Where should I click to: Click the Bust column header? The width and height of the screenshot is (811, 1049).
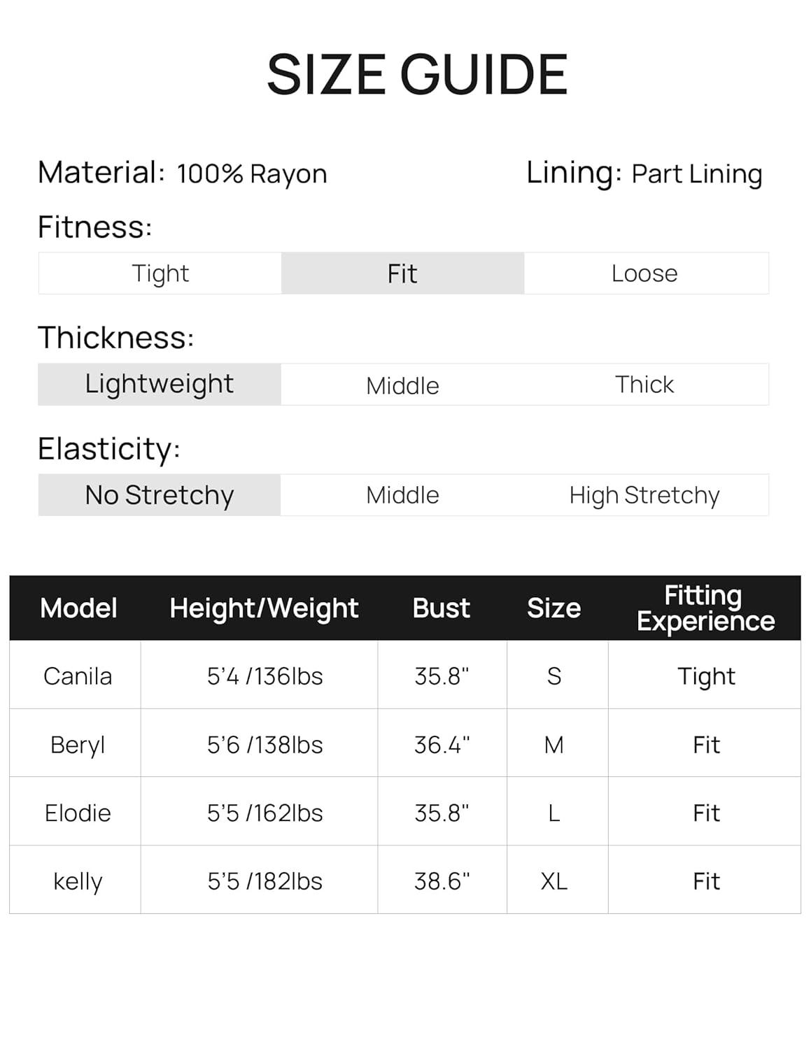[442, 608]
